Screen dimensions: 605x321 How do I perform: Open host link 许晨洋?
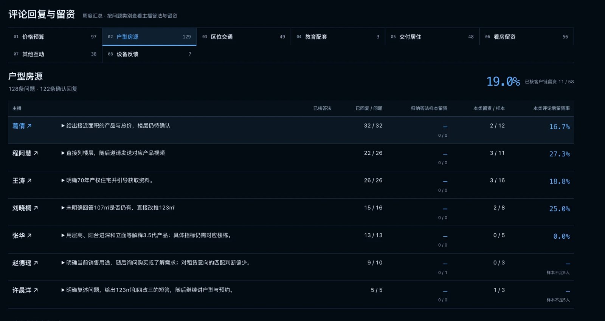(x=25, y=290)
